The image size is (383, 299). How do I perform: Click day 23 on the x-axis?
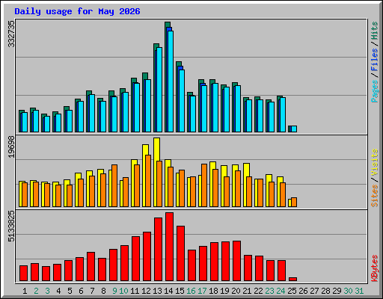click(x=269, y=291)
